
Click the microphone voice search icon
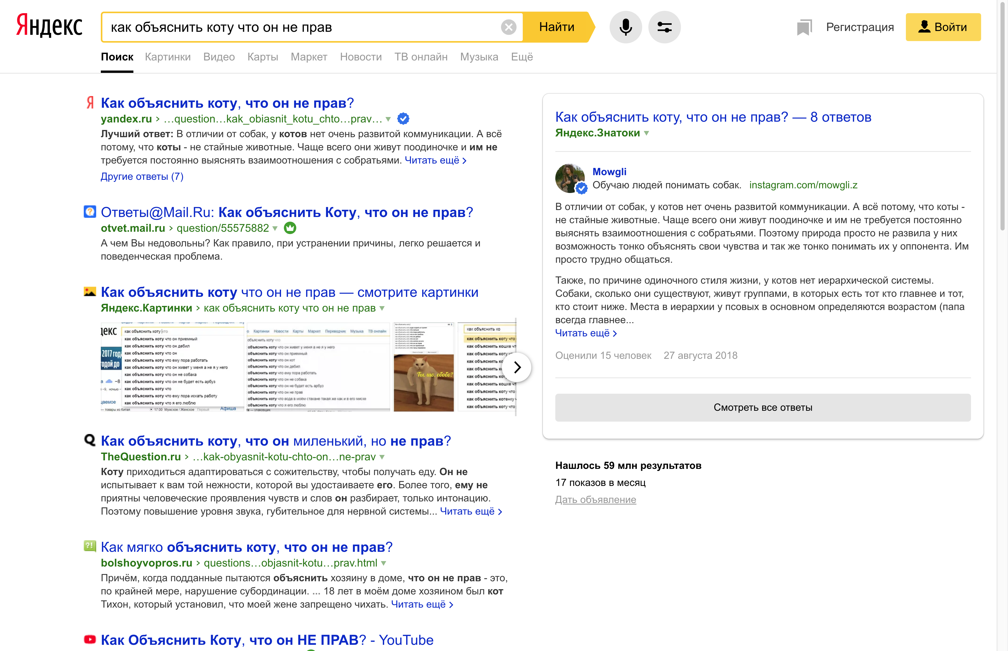click(625, 27)
